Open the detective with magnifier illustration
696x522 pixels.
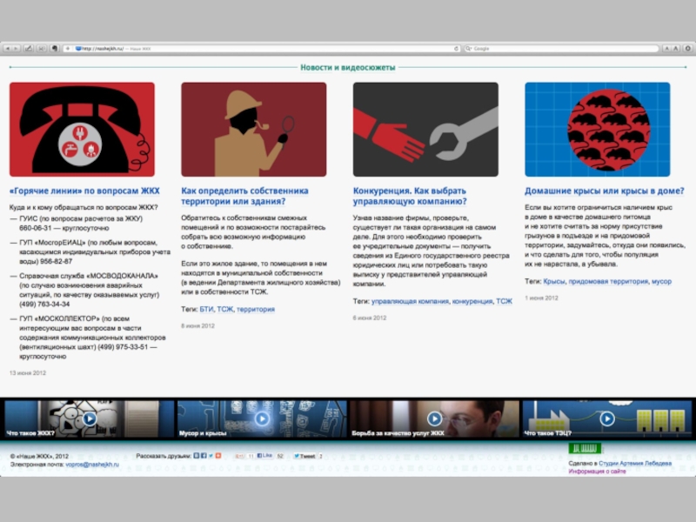coord(253,130)
